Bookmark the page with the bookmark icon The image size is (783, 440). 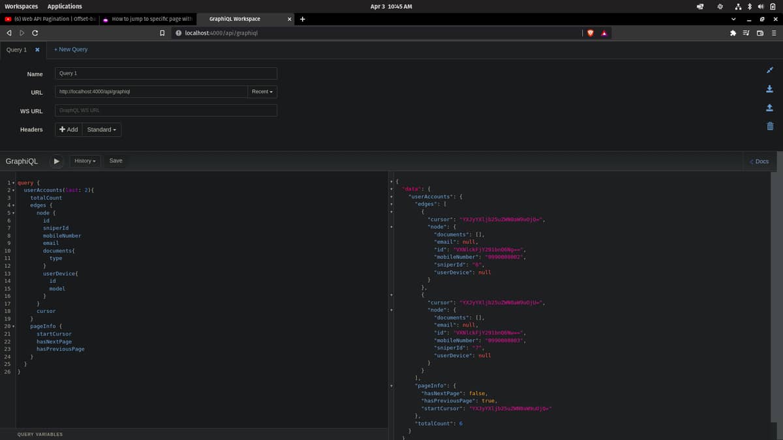[162, 33]
